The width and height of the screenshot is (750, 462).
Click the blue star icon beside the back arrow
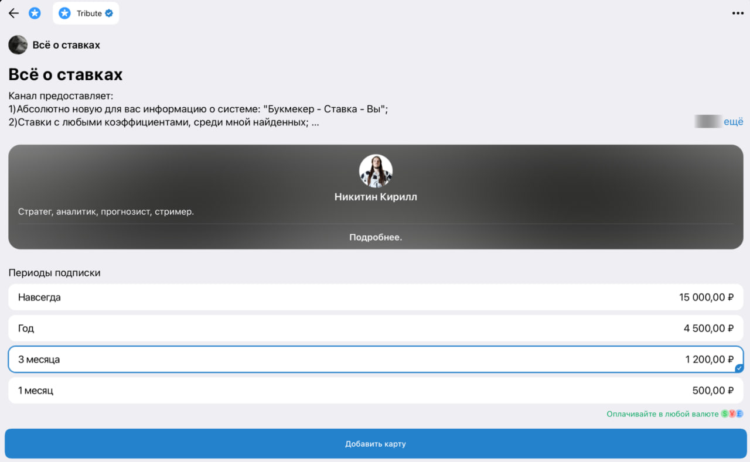[x=35, y=13]
